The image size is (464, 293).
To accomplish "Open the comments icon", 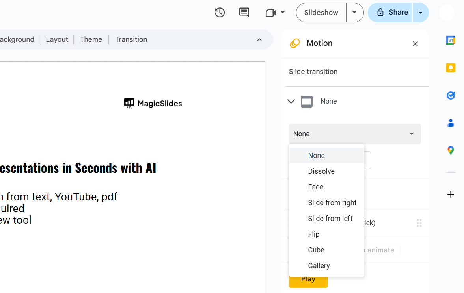I will [244, 13].
